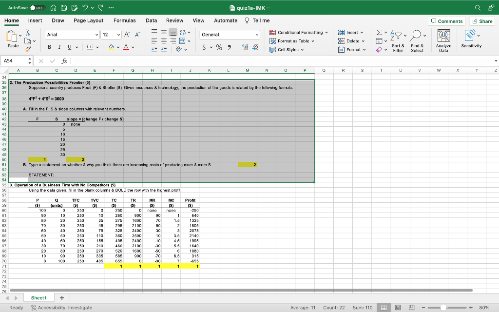499x312 pixels.
Task: Click the Cut scissors icon
Action: pos(27,32)
